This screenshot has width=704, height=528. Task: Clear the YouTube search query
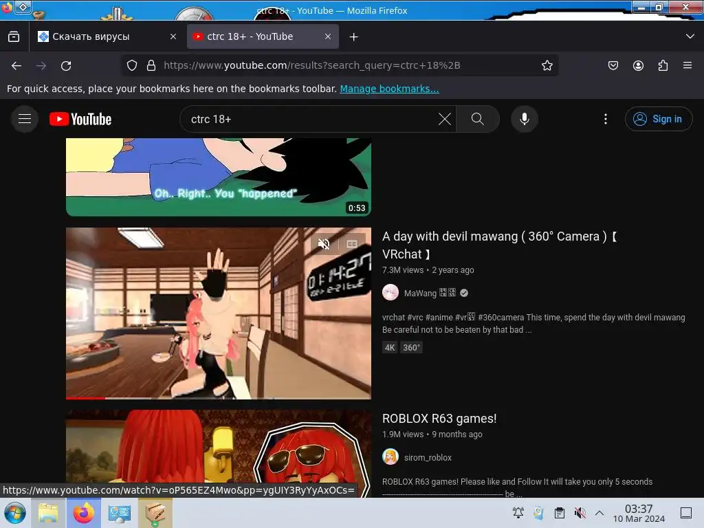[445, 119]
